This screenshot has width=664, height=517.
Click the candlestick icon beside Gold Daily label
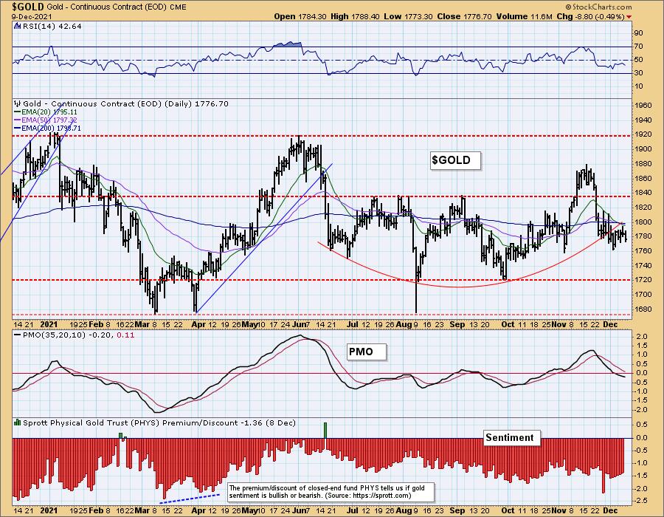tap(18, 103)
